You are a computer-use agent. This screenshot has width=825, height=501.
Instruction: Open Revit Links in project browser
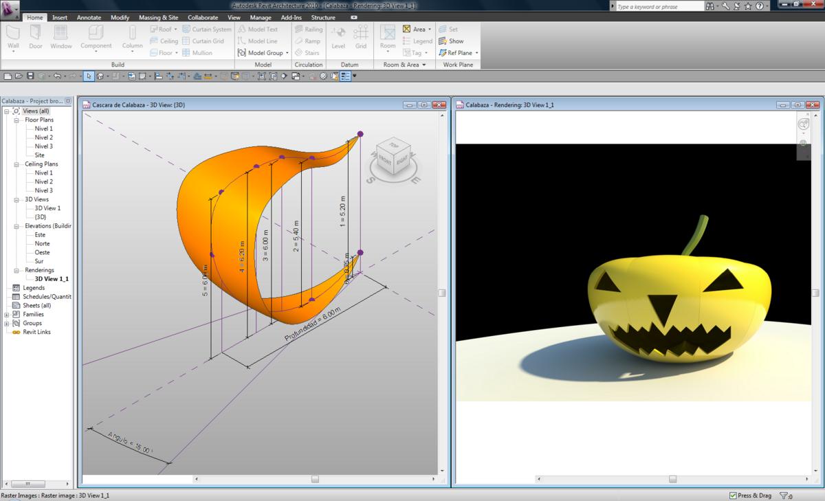coord(36,332)
